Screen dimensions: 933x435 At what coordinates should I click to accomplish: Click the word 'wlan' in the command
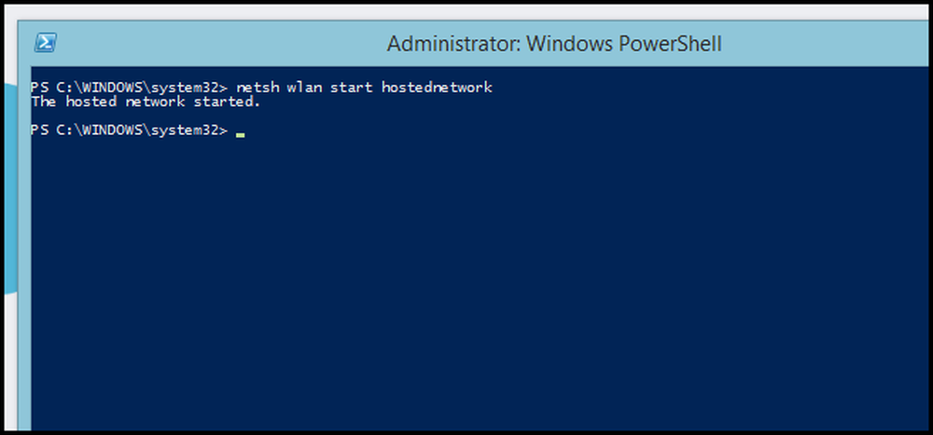pyautogui.click(x=304, y=87)
